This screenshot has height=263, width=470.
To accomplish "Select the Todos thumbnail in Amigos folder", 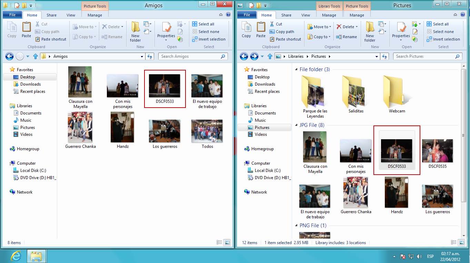I will click(207, 132).
